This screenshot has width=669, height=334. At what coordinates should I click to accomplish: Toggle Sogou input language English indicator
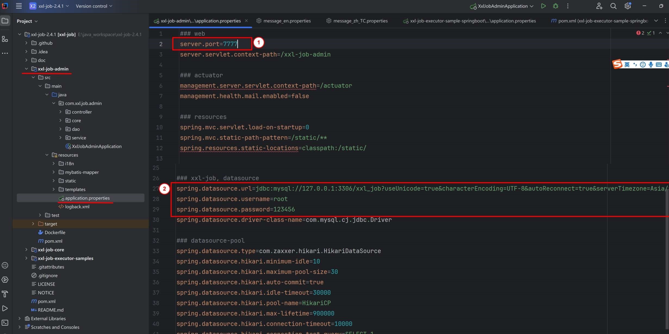click(627, 64)
